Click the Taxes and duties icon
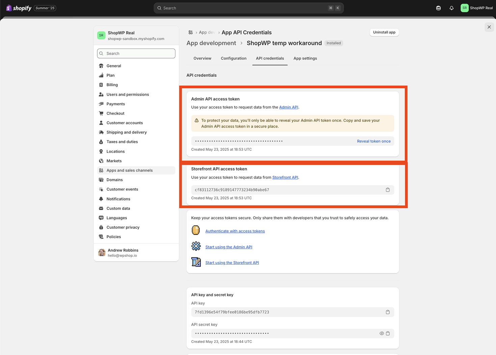Viewport: 496px width, 355px height. pos(101,142)
